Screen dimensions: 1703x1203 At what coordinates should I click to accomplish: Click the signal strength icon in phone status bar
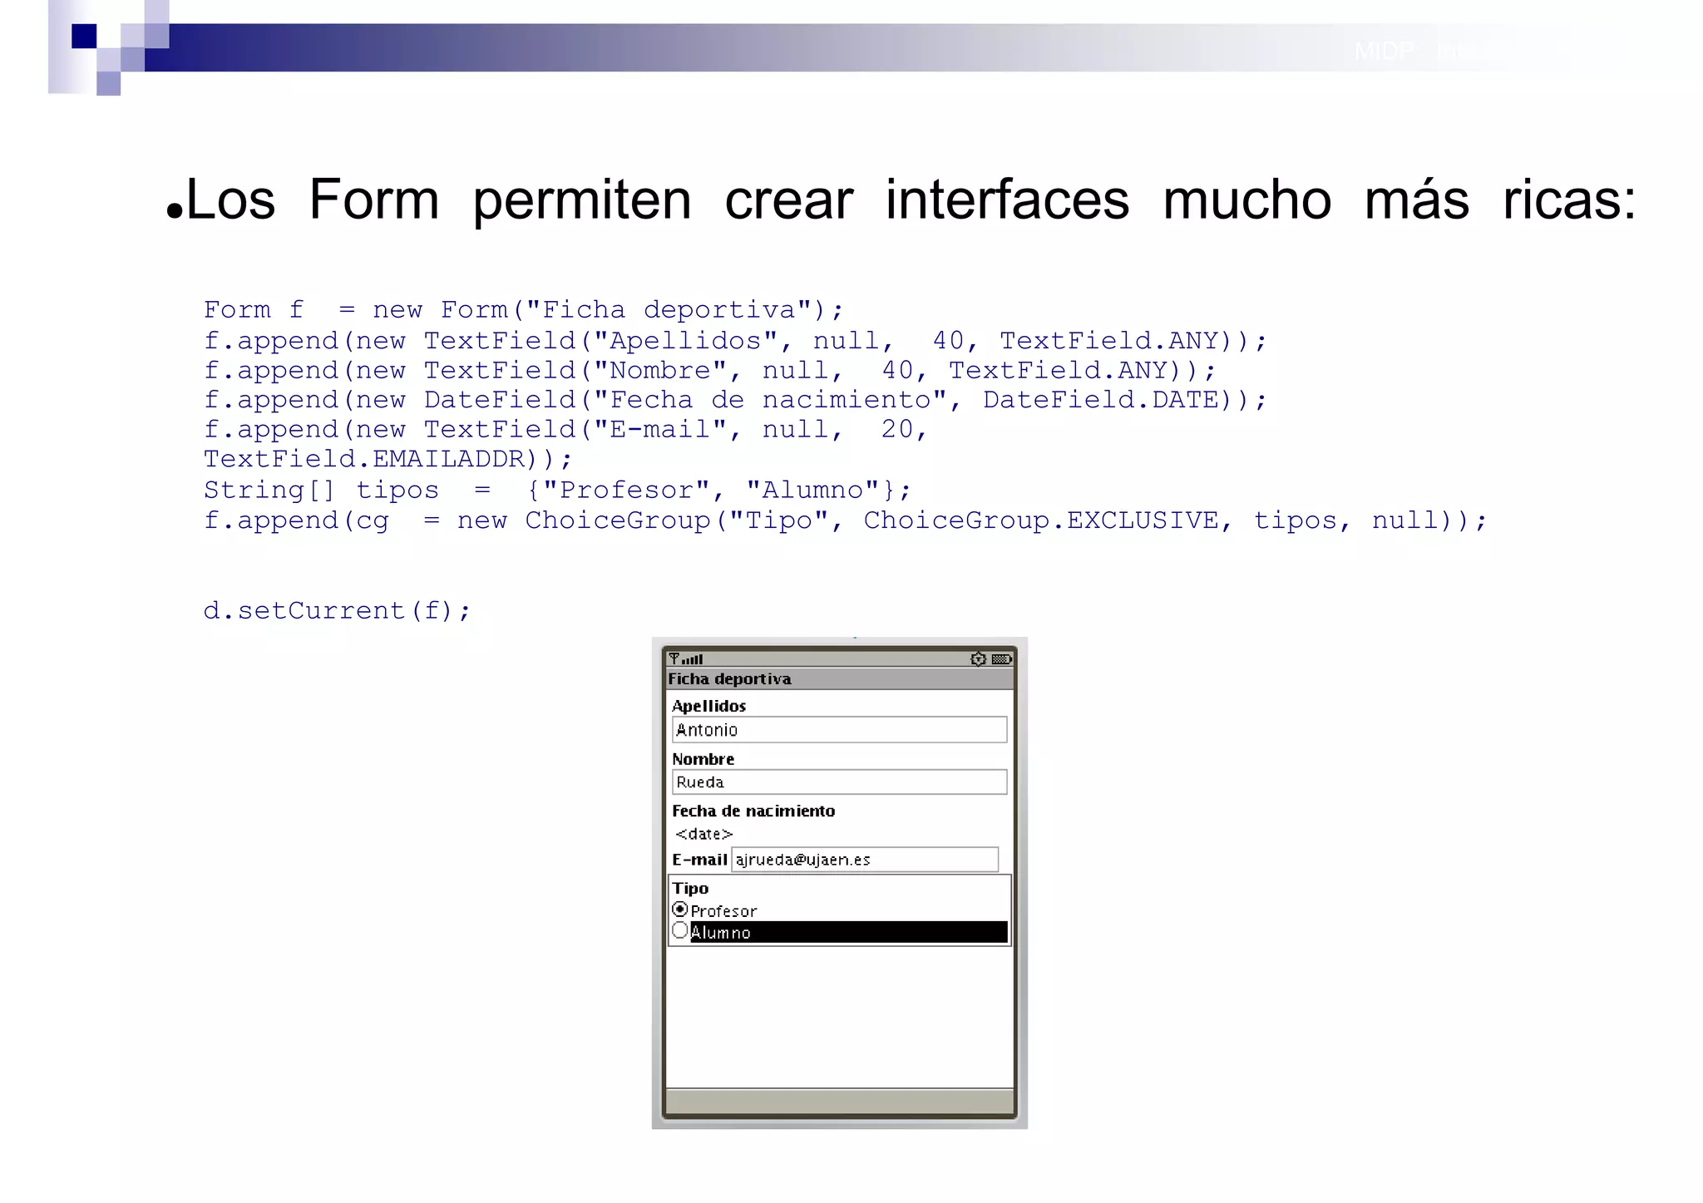[686, 659]
